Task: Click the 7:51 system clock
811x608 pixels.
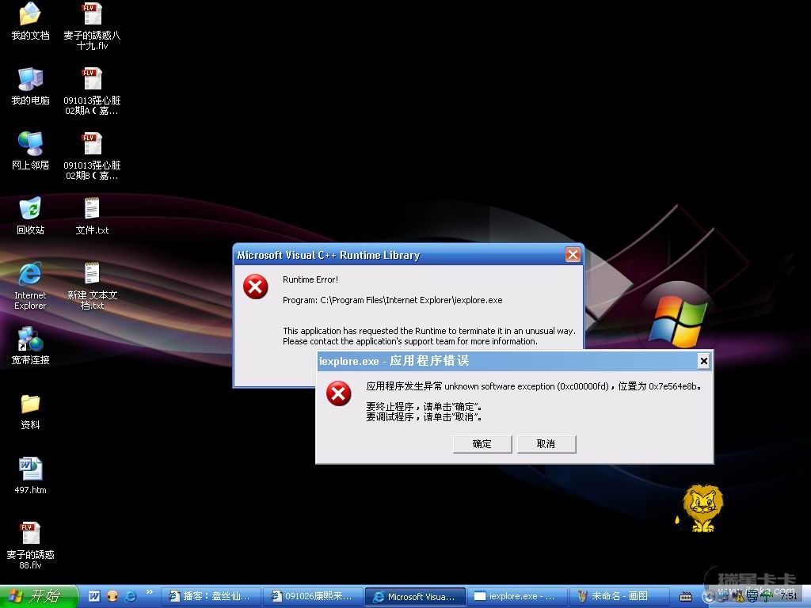Action: click(789, 596)
